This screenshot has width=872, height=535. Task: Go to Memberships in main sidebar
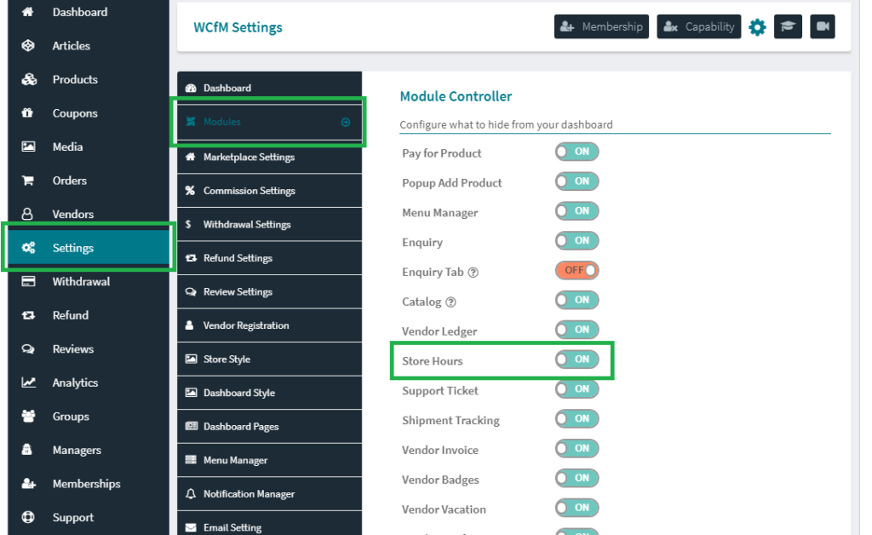pos(89,484)
